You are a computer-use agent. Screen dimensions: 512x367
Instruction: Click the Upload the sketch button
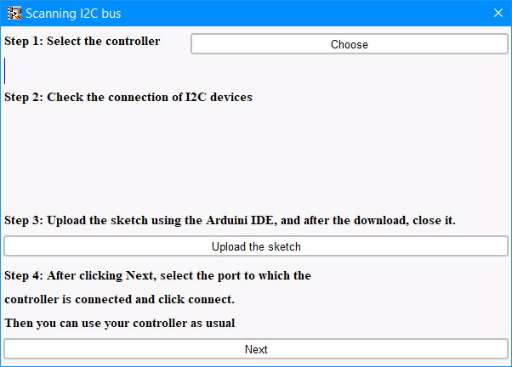[256, 246]
